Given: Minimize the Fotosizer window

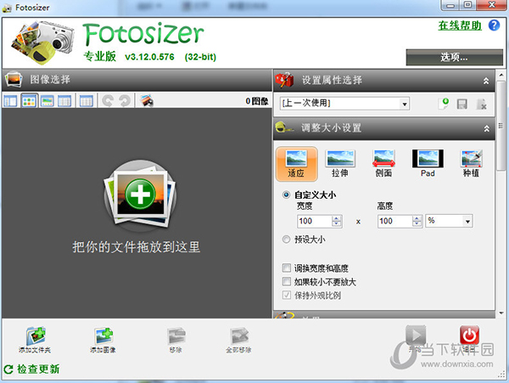Looking at the screenshot, I should [451, 5].
